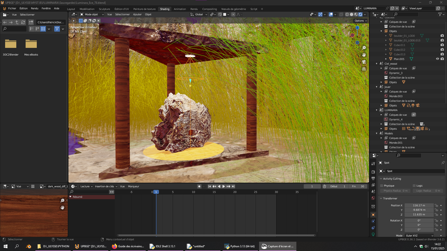Collapse the Activity Culling panel

coord(381,179)
